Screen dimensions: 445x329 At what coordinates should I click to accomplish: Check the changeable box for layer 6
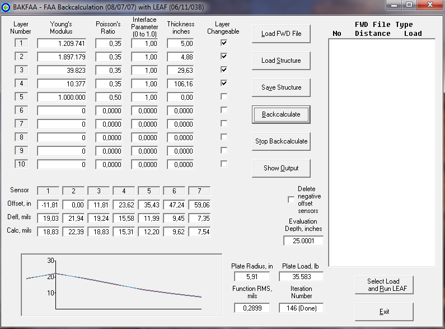pyautogui.click(x=224, y=110)
